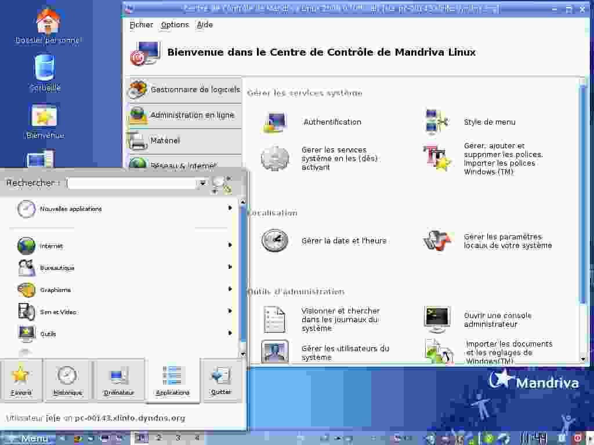Image resolution: width=594 pixels, height=445 pixels.
Task: Switch to the Quitter tab
Action: (221, 380)
